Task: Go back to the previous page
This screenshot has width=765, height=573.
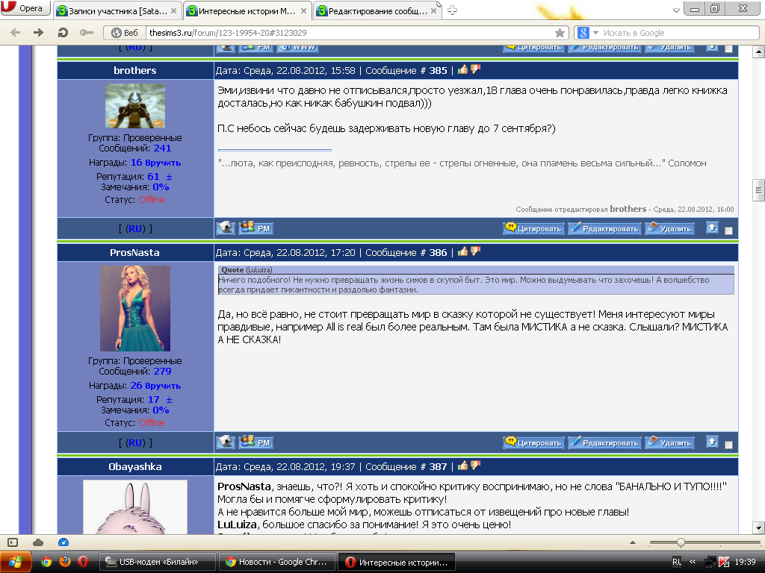Action: point(16,33)
